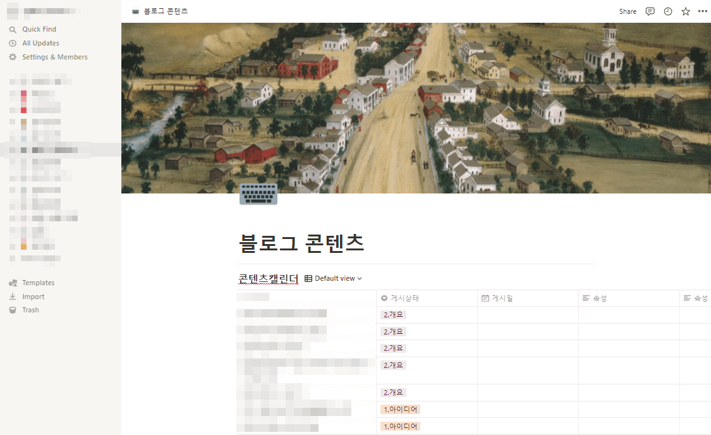View page history with the clock icon
Image resolution: width=711 pixels, height=435 pixels.
[x=667, y=11]
